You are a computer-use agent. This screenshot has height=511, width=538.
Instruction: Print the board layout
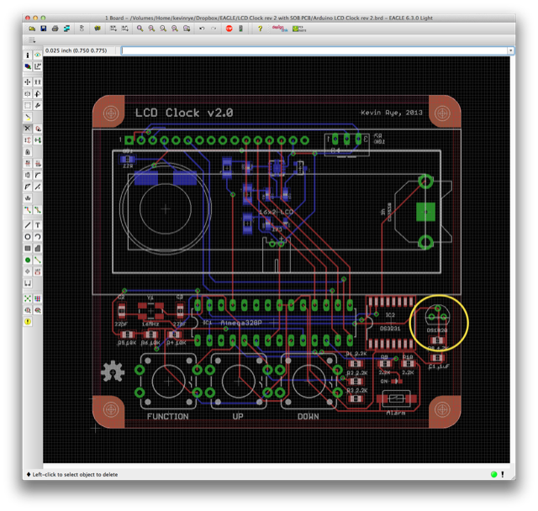tap(55, 29)
